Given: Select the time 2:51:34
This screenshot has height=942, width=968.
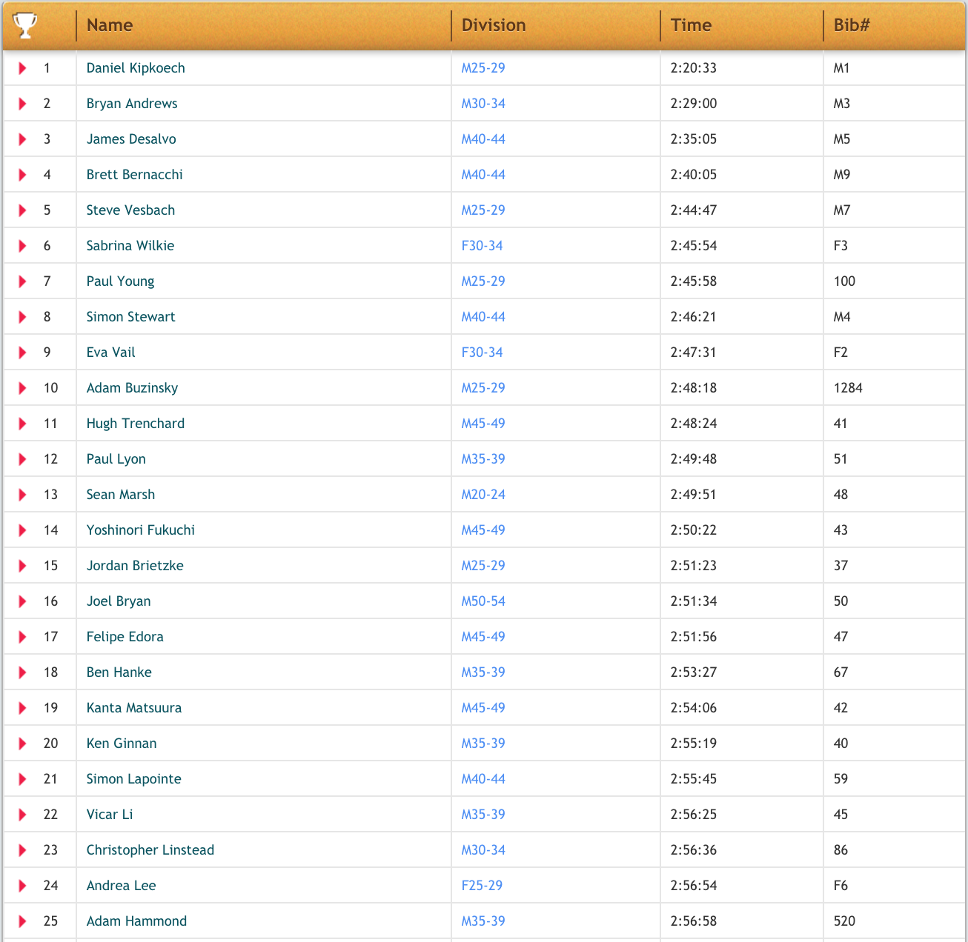Looking at the screenshot, I should [694, 601].
